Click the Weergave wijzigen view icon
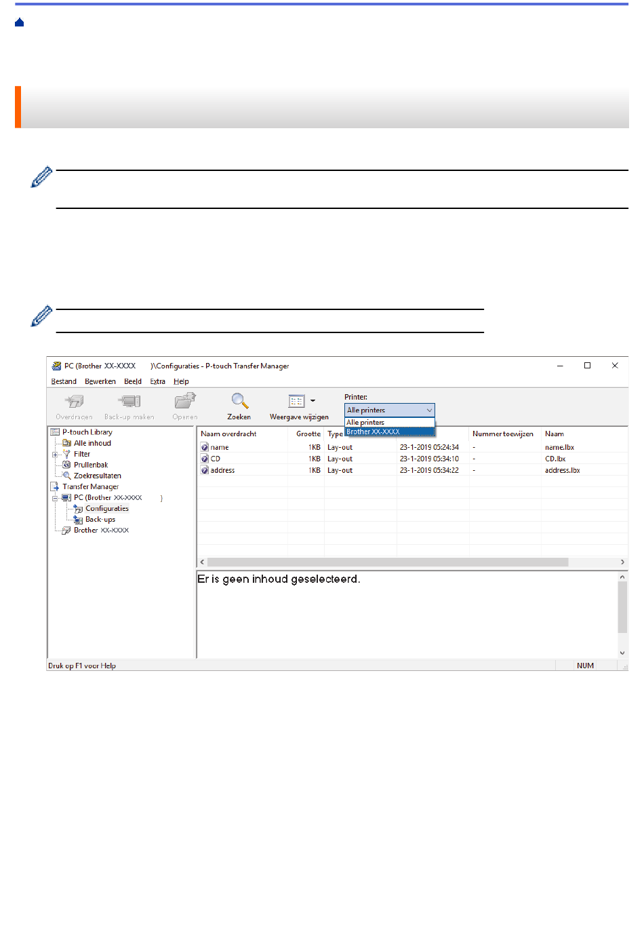 point(296,401)
